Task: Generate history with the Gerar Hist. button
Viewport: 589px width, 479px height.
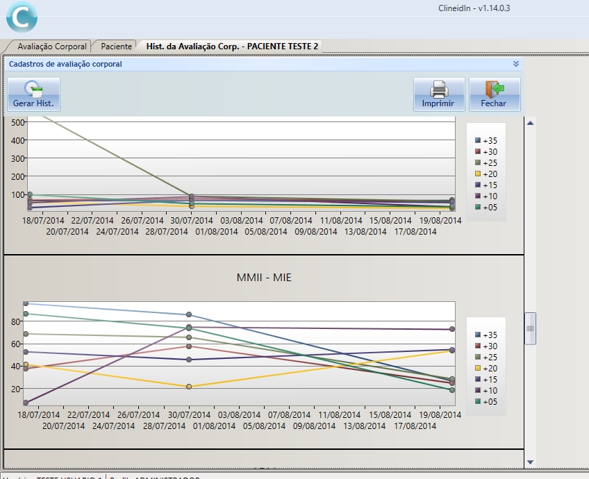Action: [33, 94]
